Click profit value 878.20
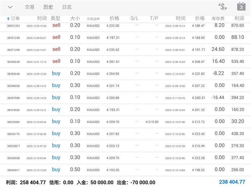The height and width of the screenshot is (187, 251). coord(237,49)
